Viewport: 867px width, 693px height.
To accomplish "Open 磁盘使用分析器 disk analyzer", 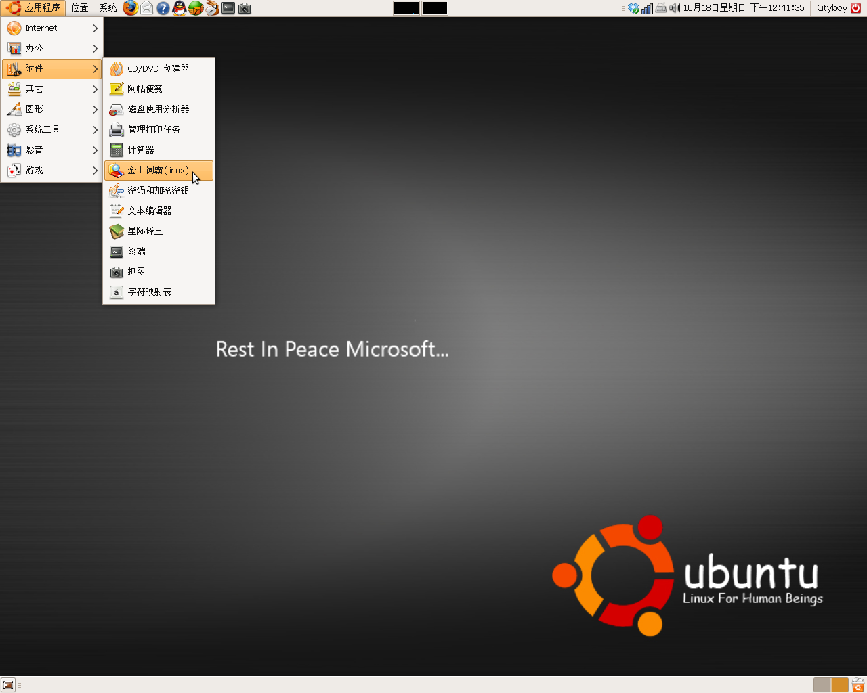I will [x=159, y=109].
